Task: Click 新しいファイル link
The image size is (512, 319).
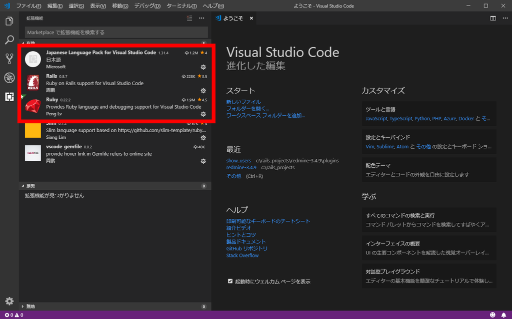Action: tap(243, 102)
